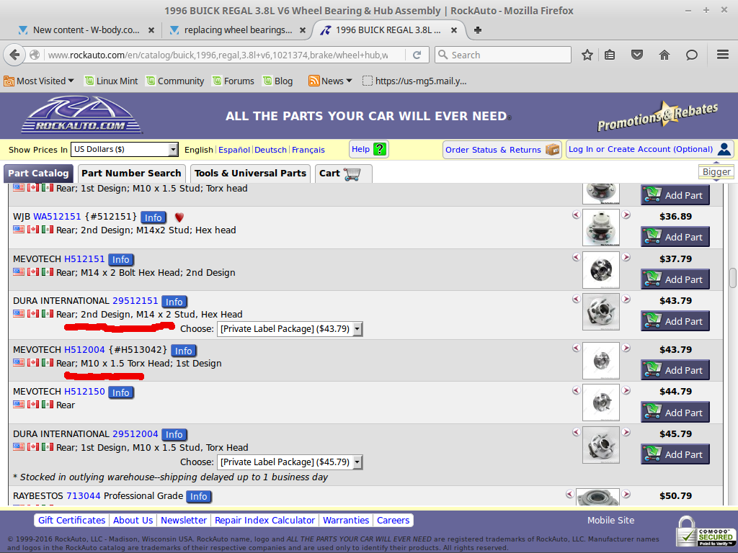Show next image for MEVOTECH H512004
Screen dimensions: 738x553
(626, 348)
